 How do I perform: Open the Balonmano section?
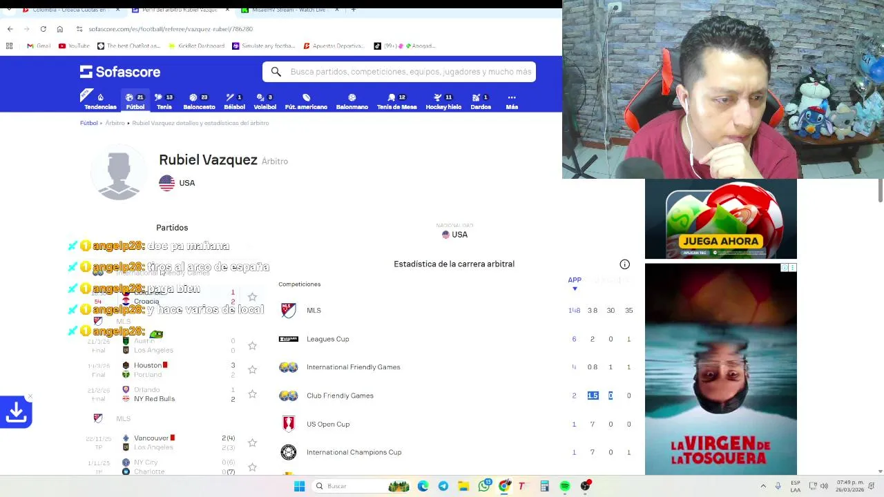pos(352,101)
